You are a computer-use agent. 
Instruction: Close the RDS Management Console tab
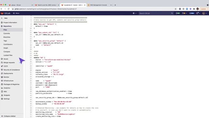pyautogui.click(x=111, y=5)
